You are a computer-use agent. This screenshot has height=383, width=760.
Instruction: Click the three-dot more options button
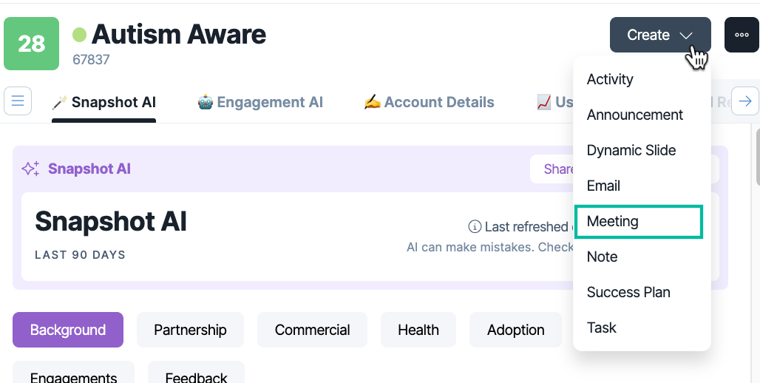742,35
